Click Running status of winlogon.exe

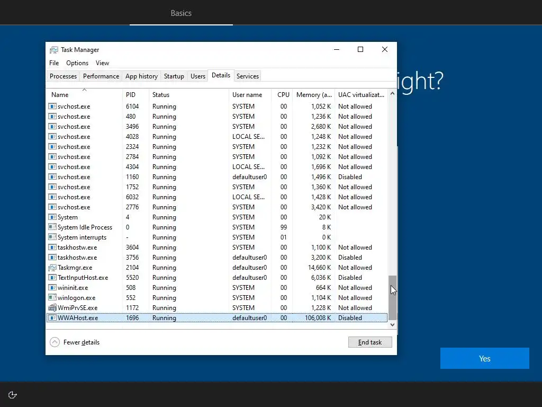tap(164, 298)
